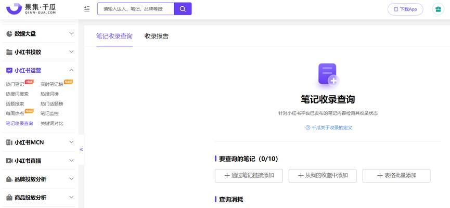Select 笔记收录查询 in sidebar
This screenshot has width=450, height=208.
[20, 124]
